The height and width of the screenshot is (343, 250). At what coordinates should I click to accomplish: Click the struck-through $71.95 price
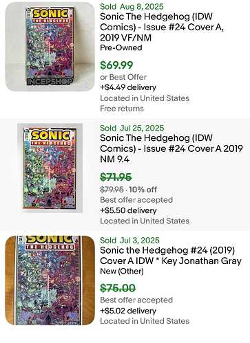pyautogui.click(x=116, y=177)
